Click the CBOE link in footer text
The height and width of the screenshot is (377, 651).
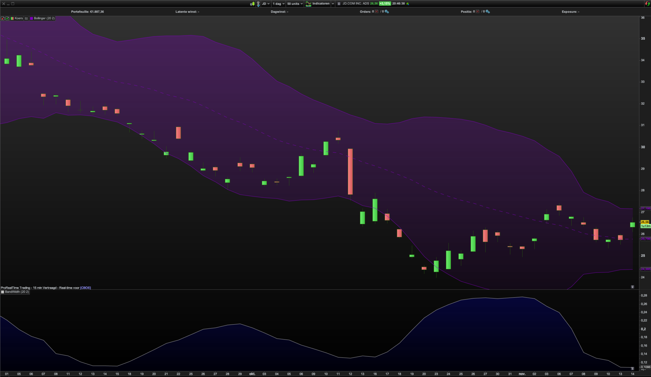pyautogui.click(x=86, y=288)
